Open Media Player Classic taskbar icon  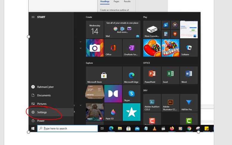(x=163, y=128)
